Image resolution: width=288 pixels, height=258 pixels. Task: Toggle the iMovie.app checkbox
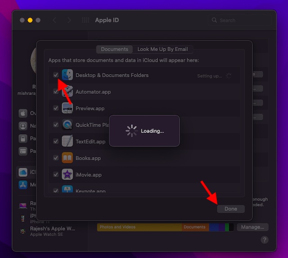point(56,175)
